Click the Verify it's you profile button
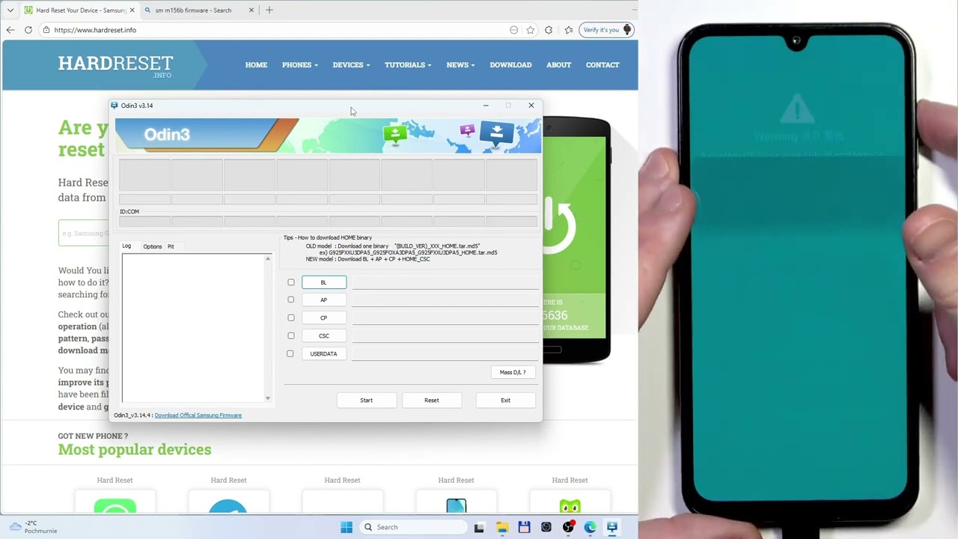Screen dimensions: 958x539 pyautogui.click(x=606, y=30)
